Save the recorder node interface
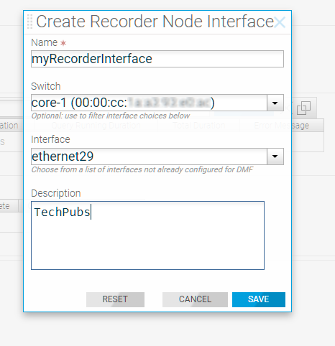Screen dimensions: 335x346 (259, 299)
